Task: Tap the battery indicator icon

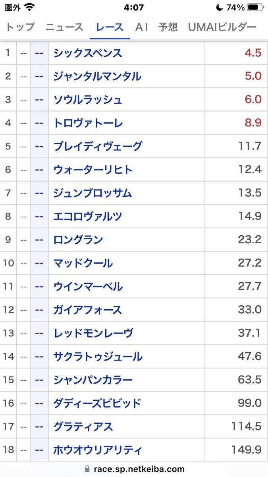Action: click(x=255, y=7)
